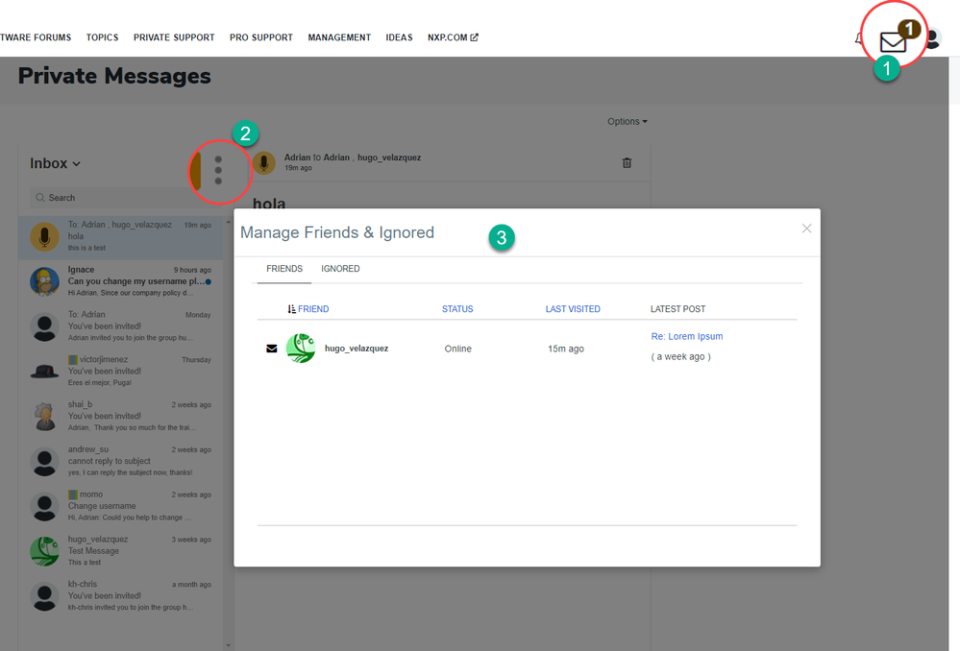Click hugo_velazquez avatar in friends list
The height and width of the screenshot is (651, 960).
301,349
